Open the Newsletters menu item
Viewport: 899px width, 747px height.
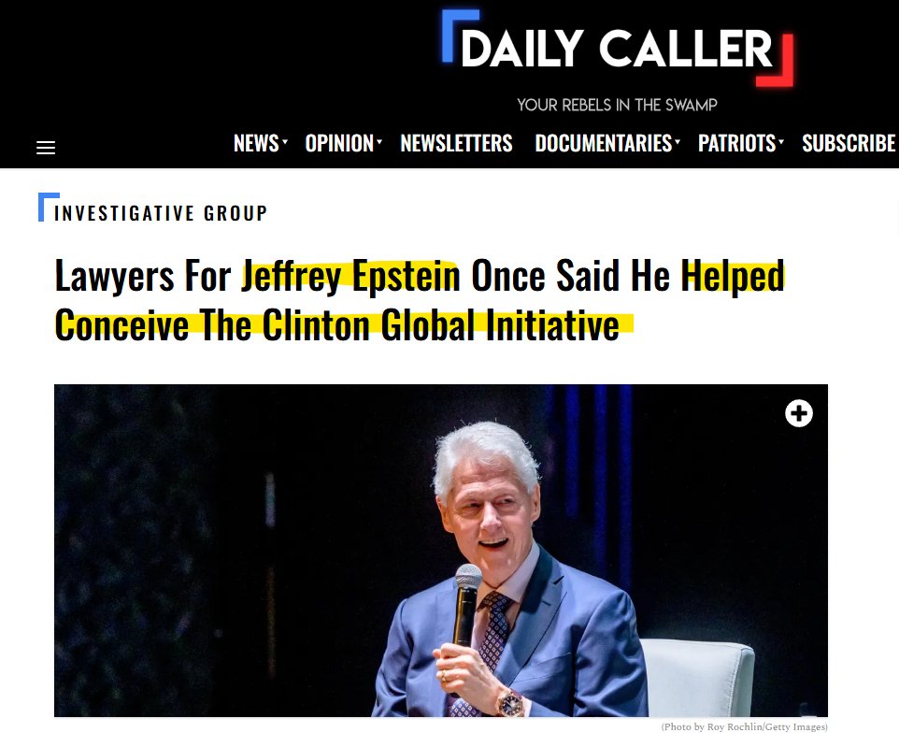tap(456, 143)
